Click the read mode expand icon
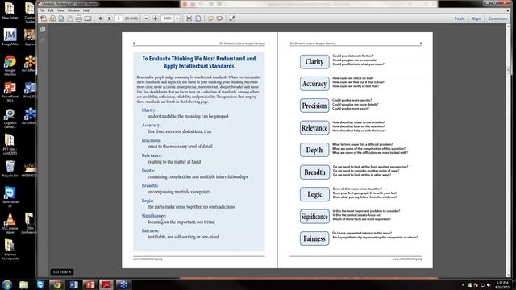 pyautogui.click(x=232, y=19)
